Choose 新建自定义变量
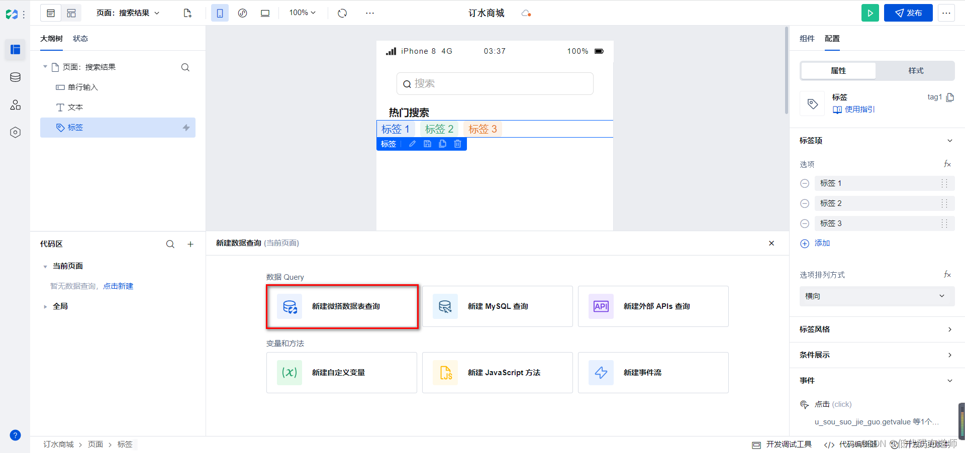 (342, 373)
